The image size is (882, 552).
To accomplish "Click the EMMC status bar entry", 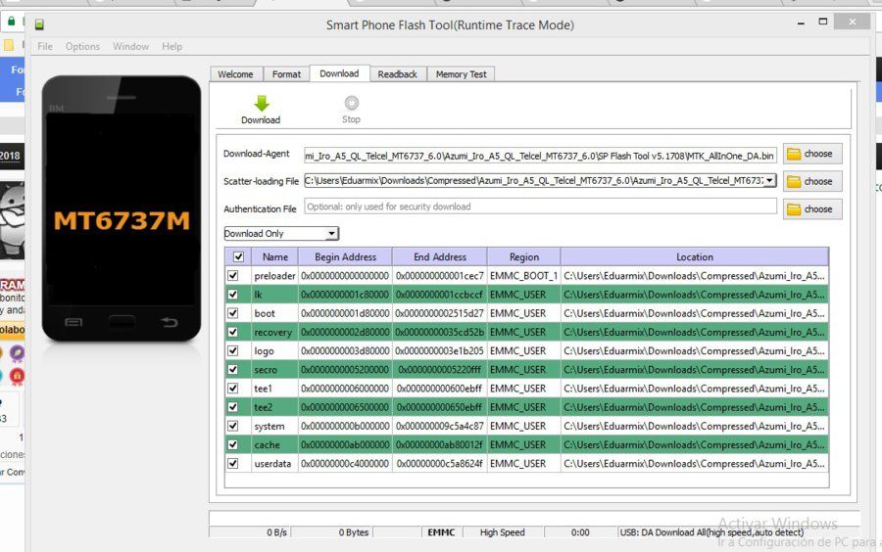I will 441,531.
